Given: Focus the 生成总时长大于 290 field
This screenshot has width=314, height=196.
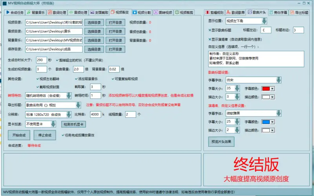Looking at the screenshot, I should [x=42, y=60].
